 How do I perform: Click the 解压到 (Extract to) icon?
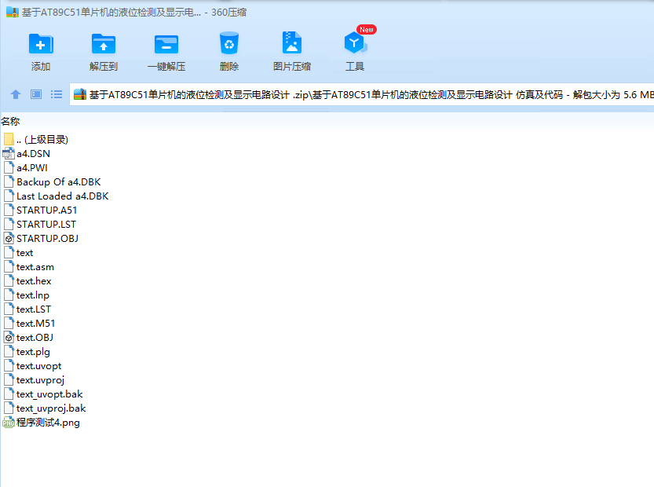[104, 44]
